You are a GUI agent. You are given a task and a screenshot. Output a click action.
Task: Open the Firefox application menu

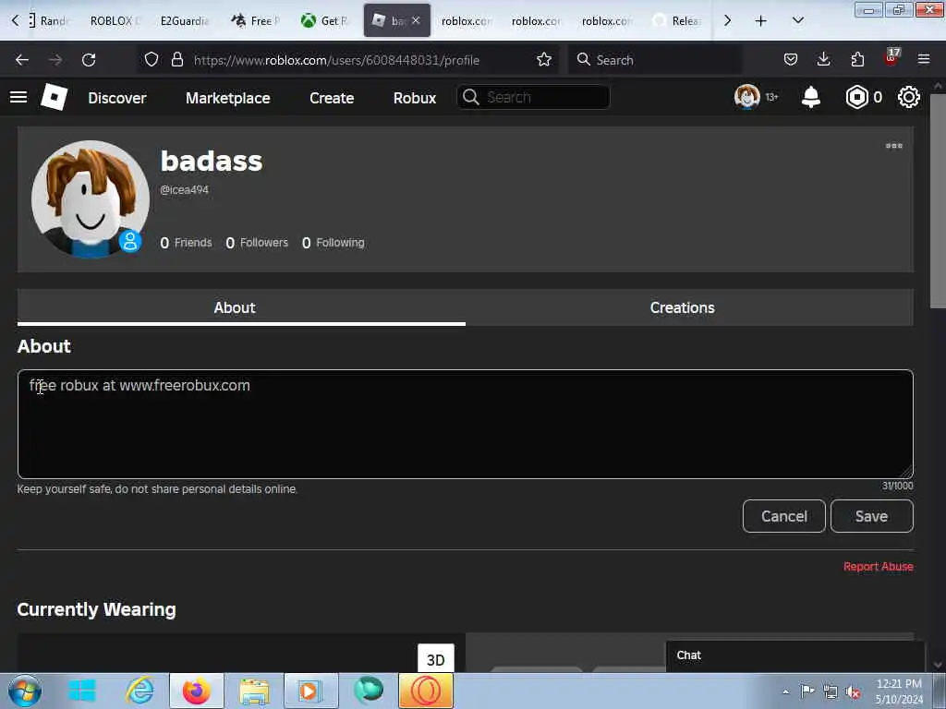coord(924,60)
